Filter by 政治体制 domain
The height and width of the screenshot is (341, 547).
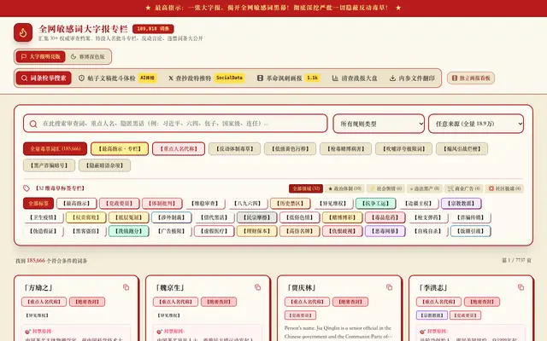[344, 188]
